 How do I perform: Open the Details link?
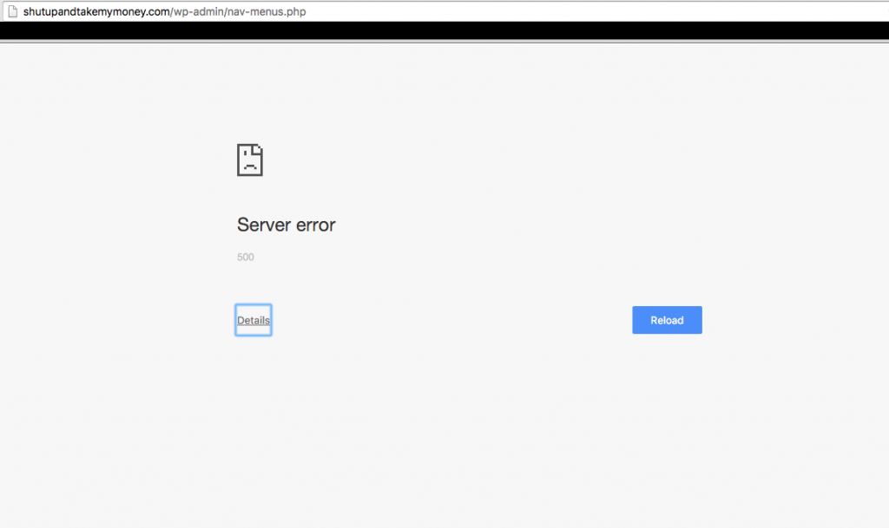point(254,321)
